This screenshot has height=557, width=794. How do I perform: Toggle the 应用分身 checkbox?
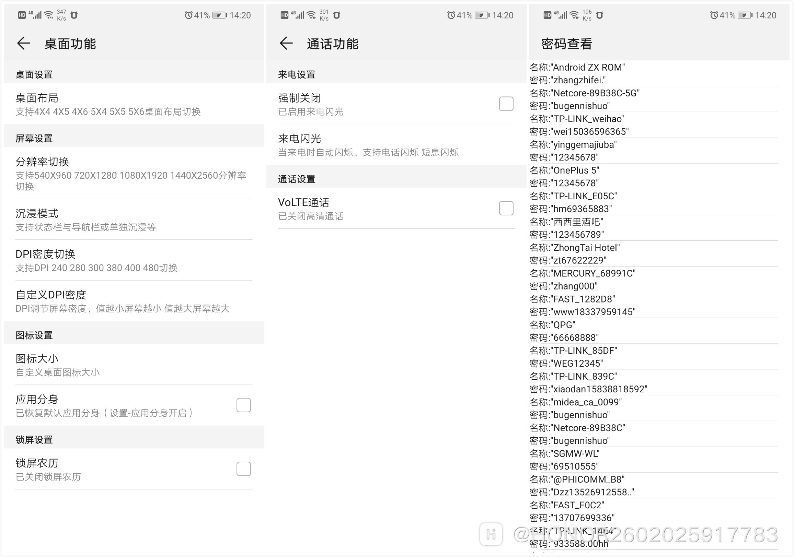[243, 405]
